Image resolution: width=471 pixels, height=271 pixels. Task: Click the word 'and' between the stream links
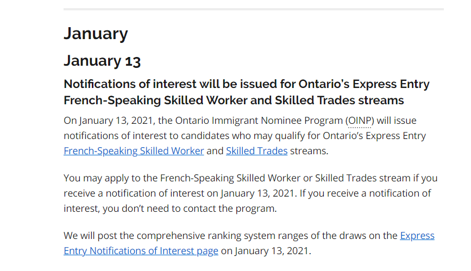(x=215, y=151)
